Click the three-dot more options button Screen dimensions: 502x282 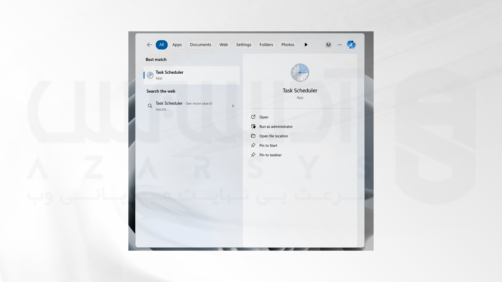(x=340, y=44)
